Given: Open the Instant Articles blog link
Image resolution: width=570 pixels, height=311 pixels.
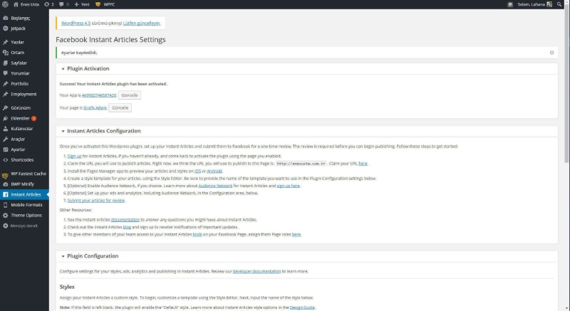Looking at the screenshot, I should [x=127, y=227].
